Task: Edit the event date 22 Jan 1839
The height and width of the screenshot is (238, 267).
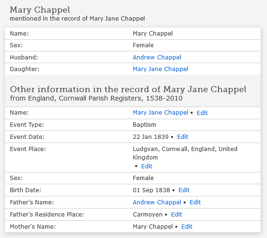Action: (x=183, y=137)
